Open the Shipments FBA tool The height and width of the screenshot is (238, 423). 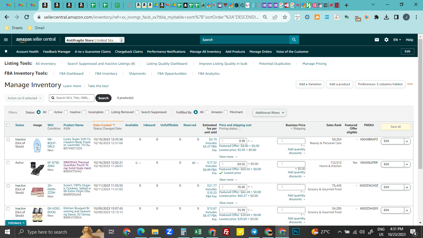[x=137, y=73]
